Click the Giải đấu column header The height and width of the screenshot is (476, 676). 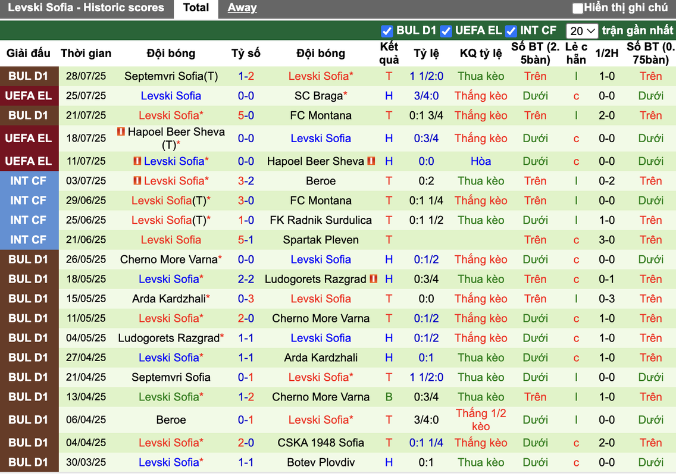(x=29, y=54)
